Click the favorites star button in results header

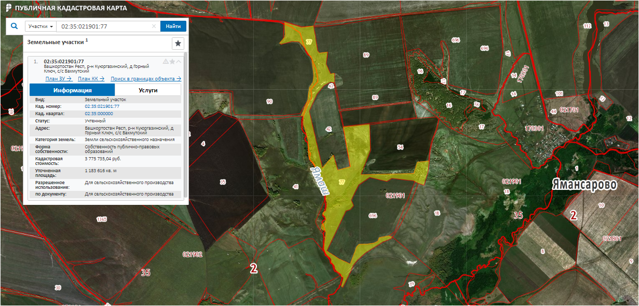[178, 44]
